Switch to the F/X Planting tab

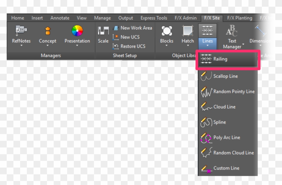pyautogui.click(x=239, y=18)
